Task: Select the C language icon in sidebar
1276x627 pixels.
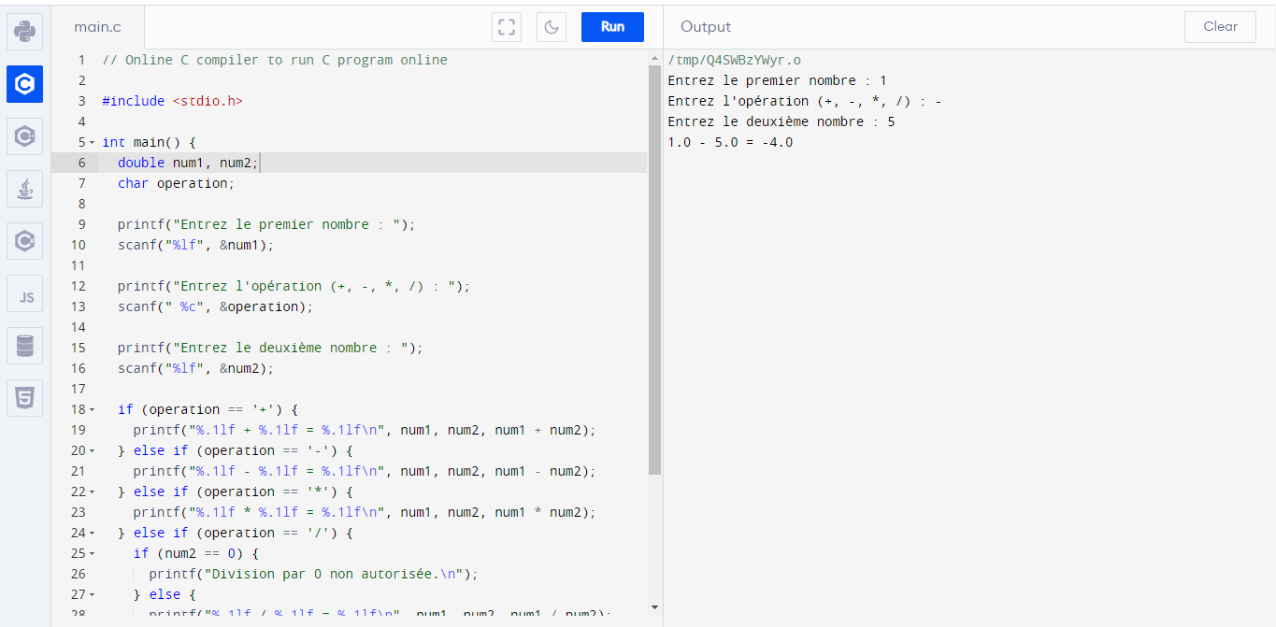Action: click(x=25, y=84)
